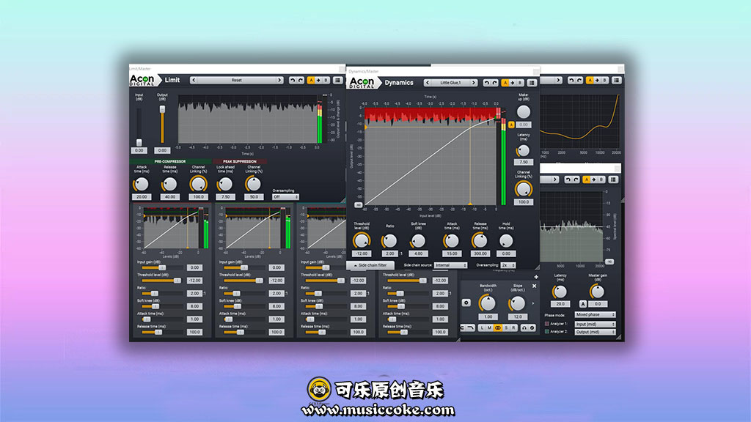Select next preset after Little Glue,1
The width and height of the screenshot is (751, 422).
coord(474,83)
